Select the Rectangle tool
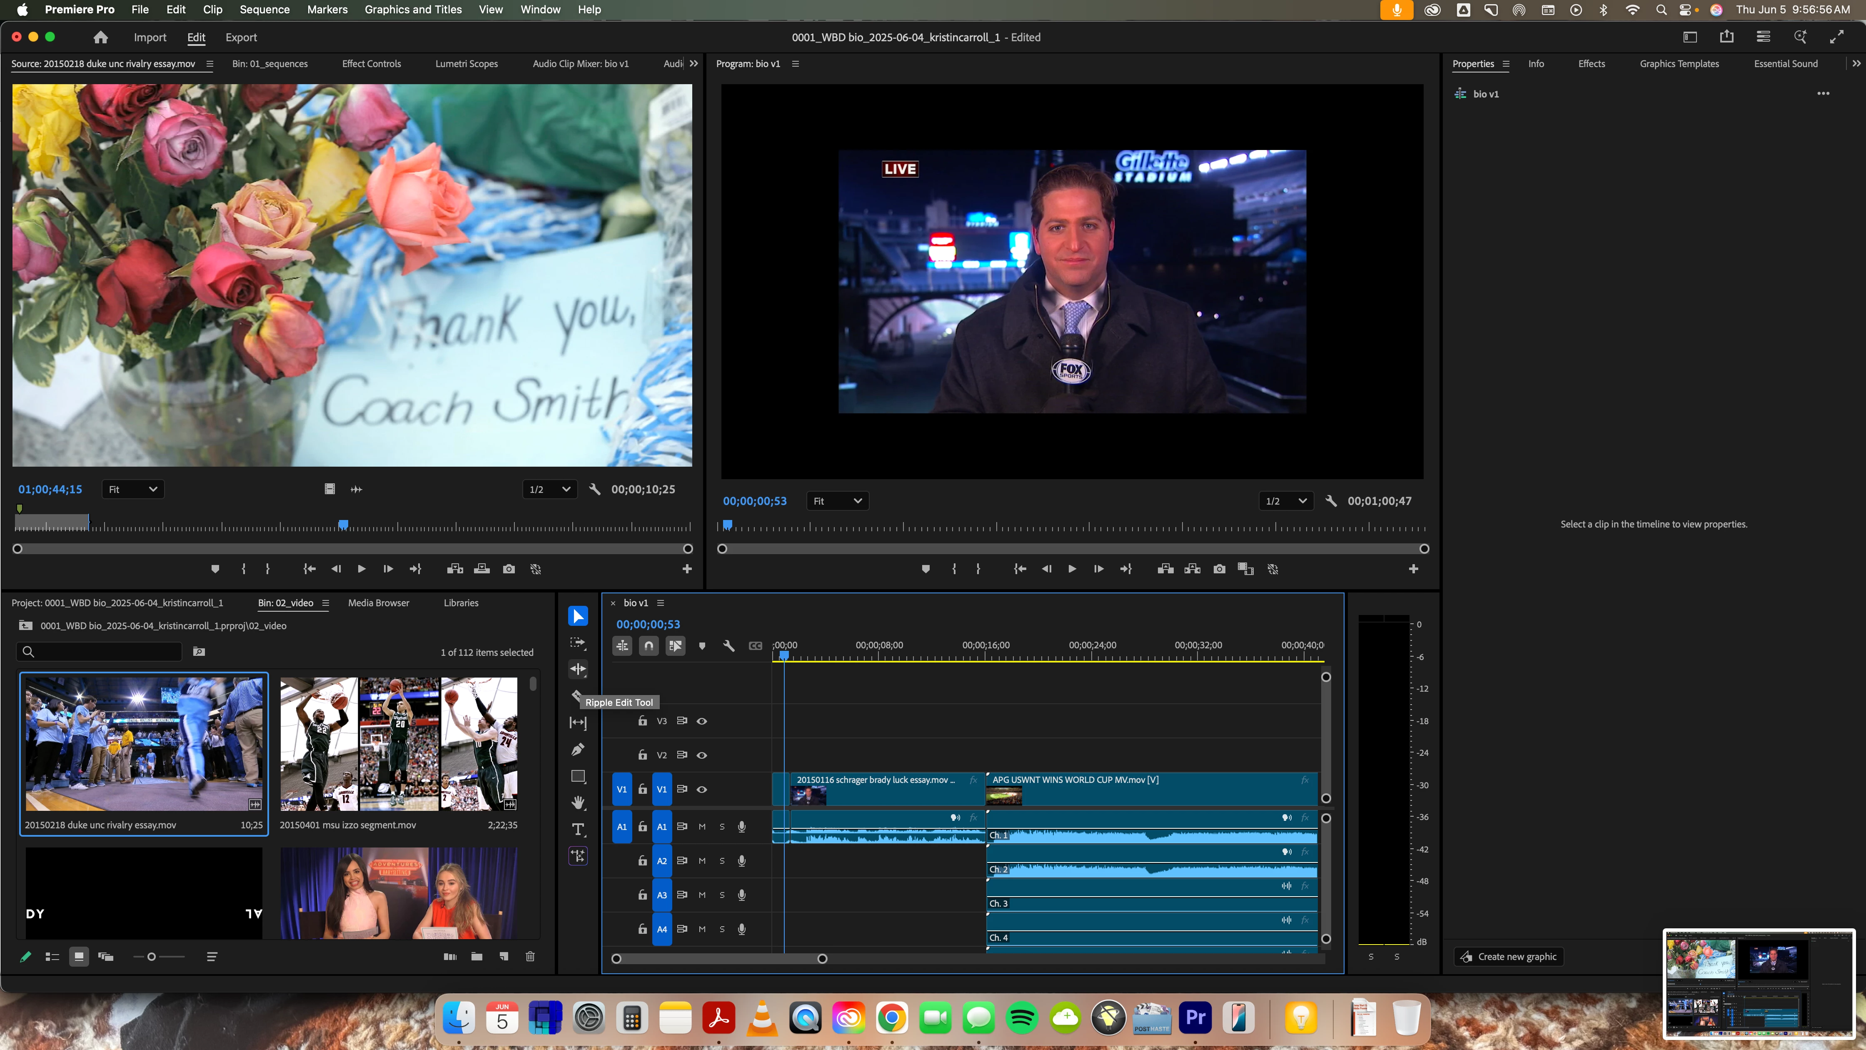The image size is (1866, 1050). coord(577,776)
